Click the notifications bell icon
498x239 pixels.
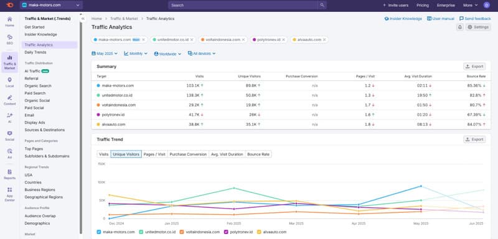click(460, 27)
